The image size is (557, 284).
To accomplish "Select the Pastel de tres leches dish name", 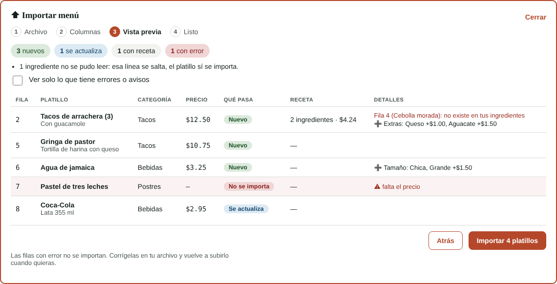I will pos(74,186).
